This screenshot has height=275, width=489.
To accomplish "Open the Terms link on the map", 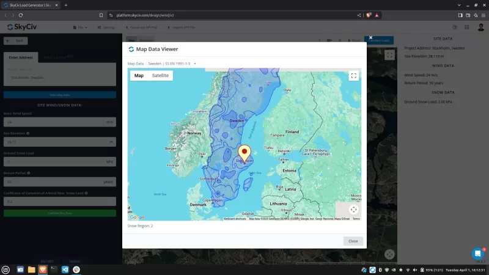I will [x=356, y=219].
